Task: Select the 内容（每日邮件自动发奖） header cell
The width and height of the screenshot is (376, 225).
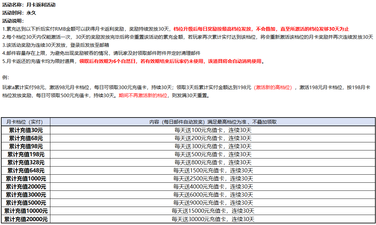Action: (x=213, y=122)
